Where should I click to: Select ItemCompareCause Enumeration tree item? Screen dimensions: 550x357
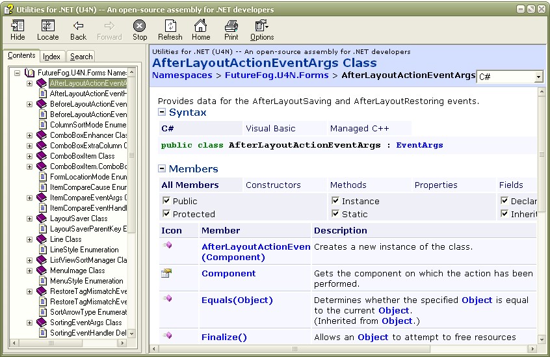pos(88,187)
